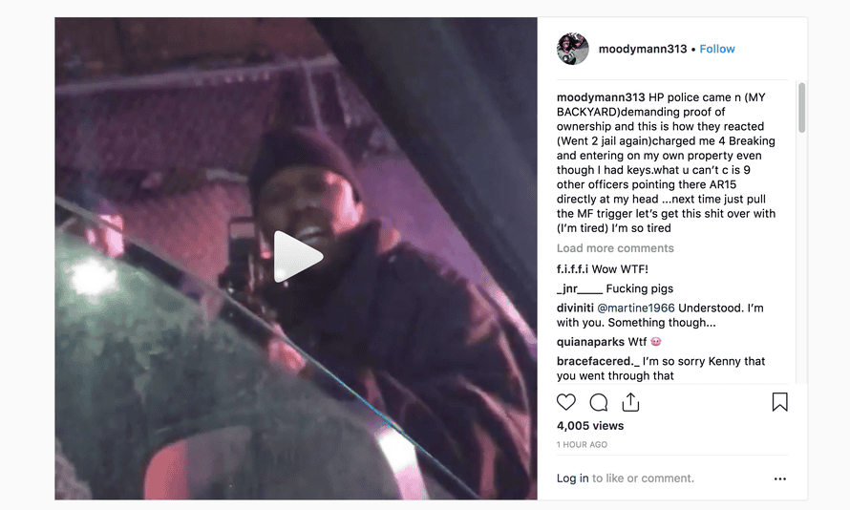The image size is (850, 510).
Task: Follow moodymann313
Action: [716, 49]
